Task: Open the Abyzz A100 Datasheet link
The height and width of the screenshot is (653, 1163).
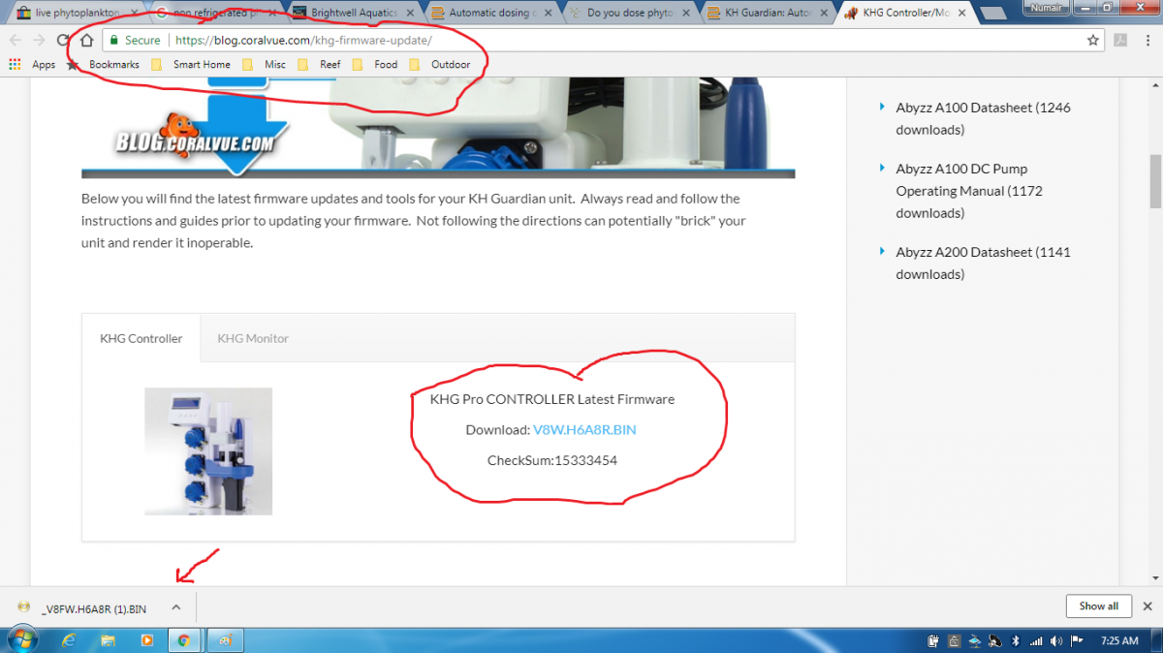Action: [x=983, y=118]
